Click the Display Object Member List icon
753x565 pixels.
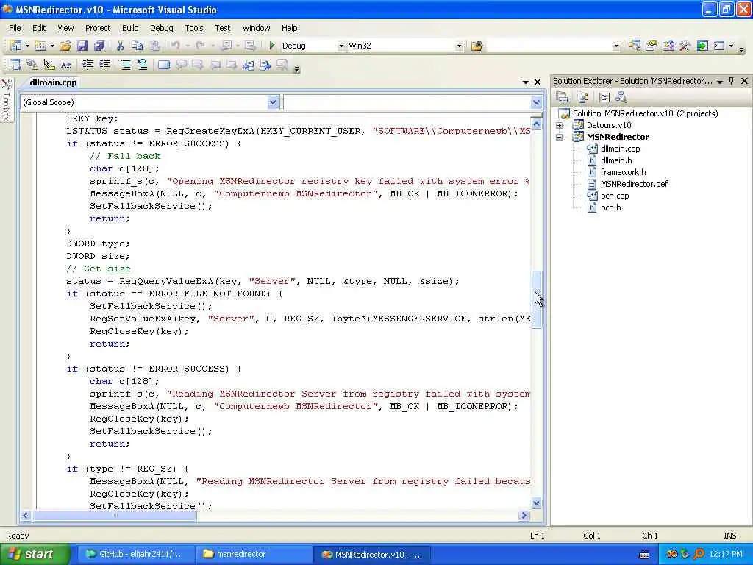click(15, 65)
